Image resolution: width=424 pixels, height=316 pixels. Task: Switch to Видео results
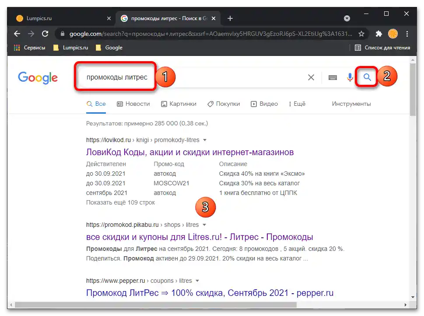264,104
